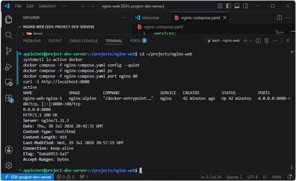Viewport: 296px width, 181px height.
Task: Toggle the Secondary Side Bar
Action: (x=245, y=6)
